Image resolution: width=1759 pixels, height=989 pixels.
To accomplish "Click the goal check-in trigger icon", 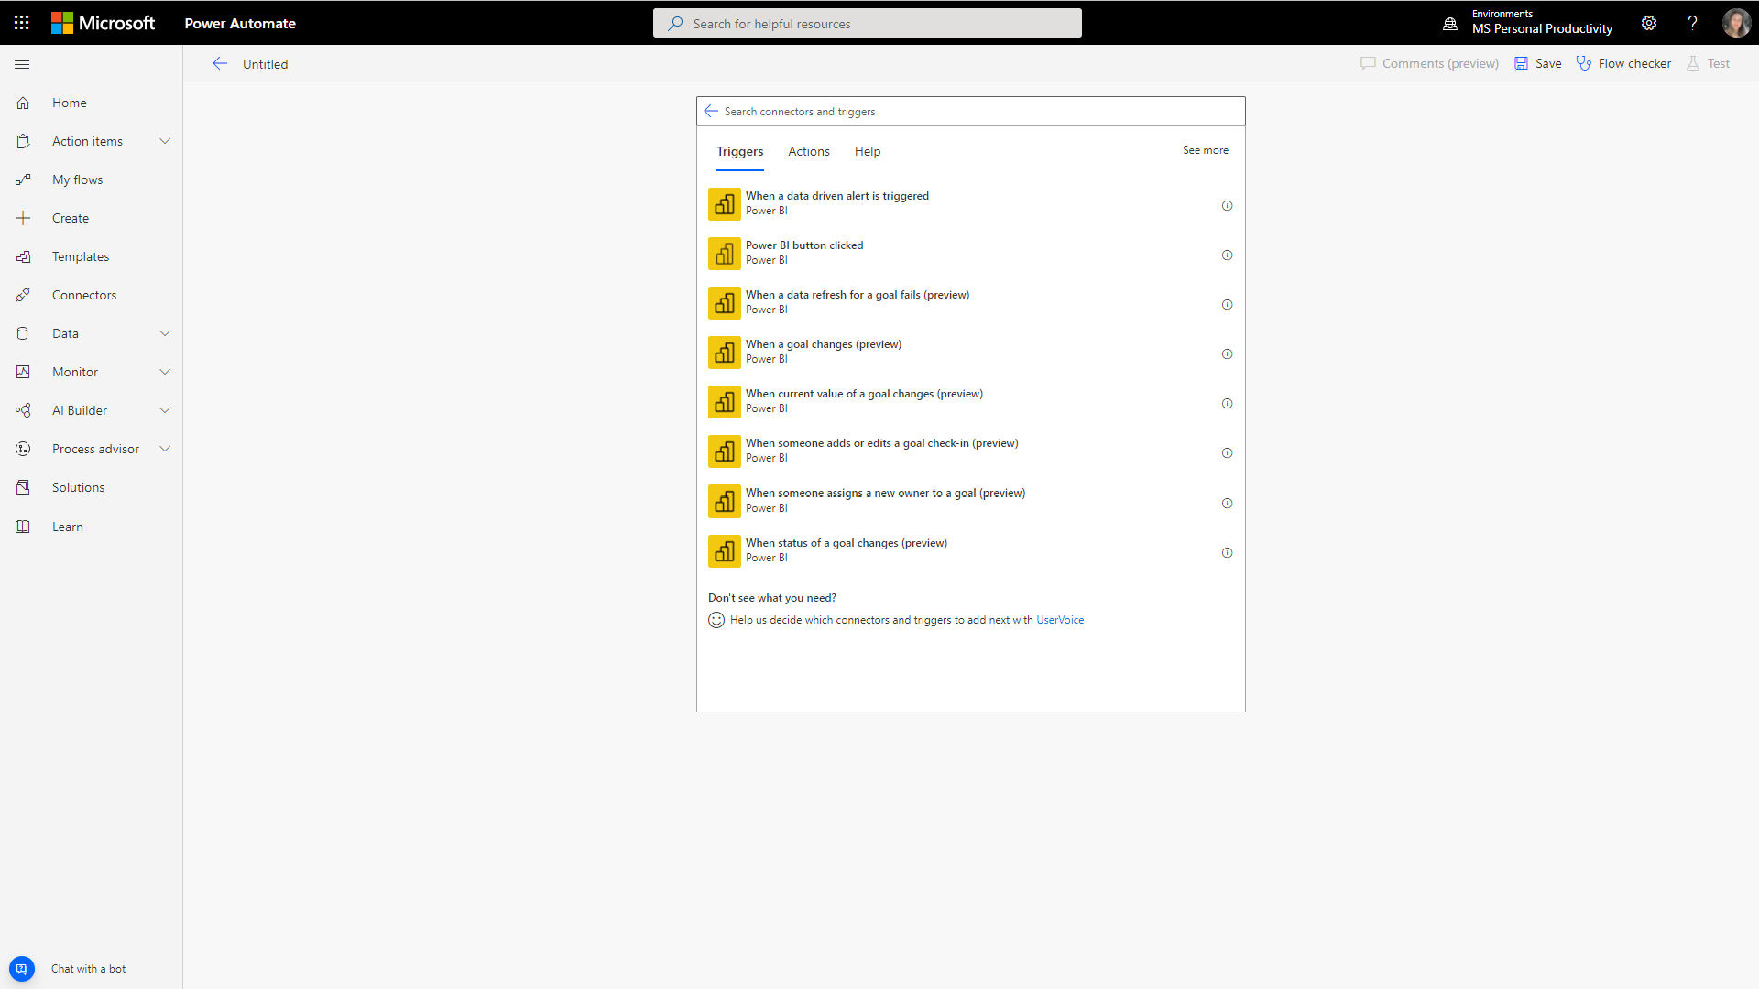I will 725,451.
